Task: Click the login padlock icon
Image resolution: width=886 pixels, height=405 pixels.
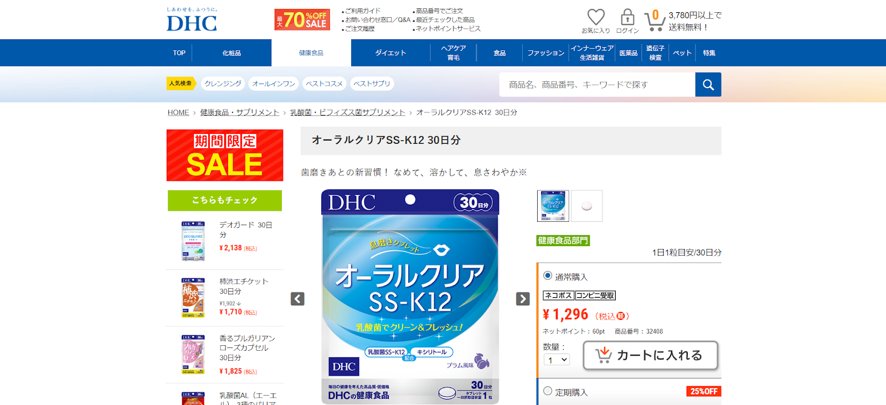Action: (x=627, y=17)
